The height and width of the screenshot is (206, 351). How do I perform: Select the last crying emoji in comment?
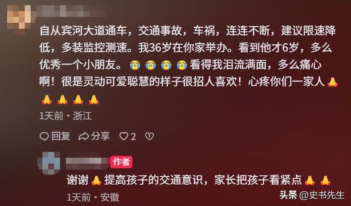coord(182,66)
